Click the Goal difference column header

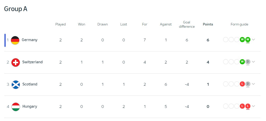point(187,24)
